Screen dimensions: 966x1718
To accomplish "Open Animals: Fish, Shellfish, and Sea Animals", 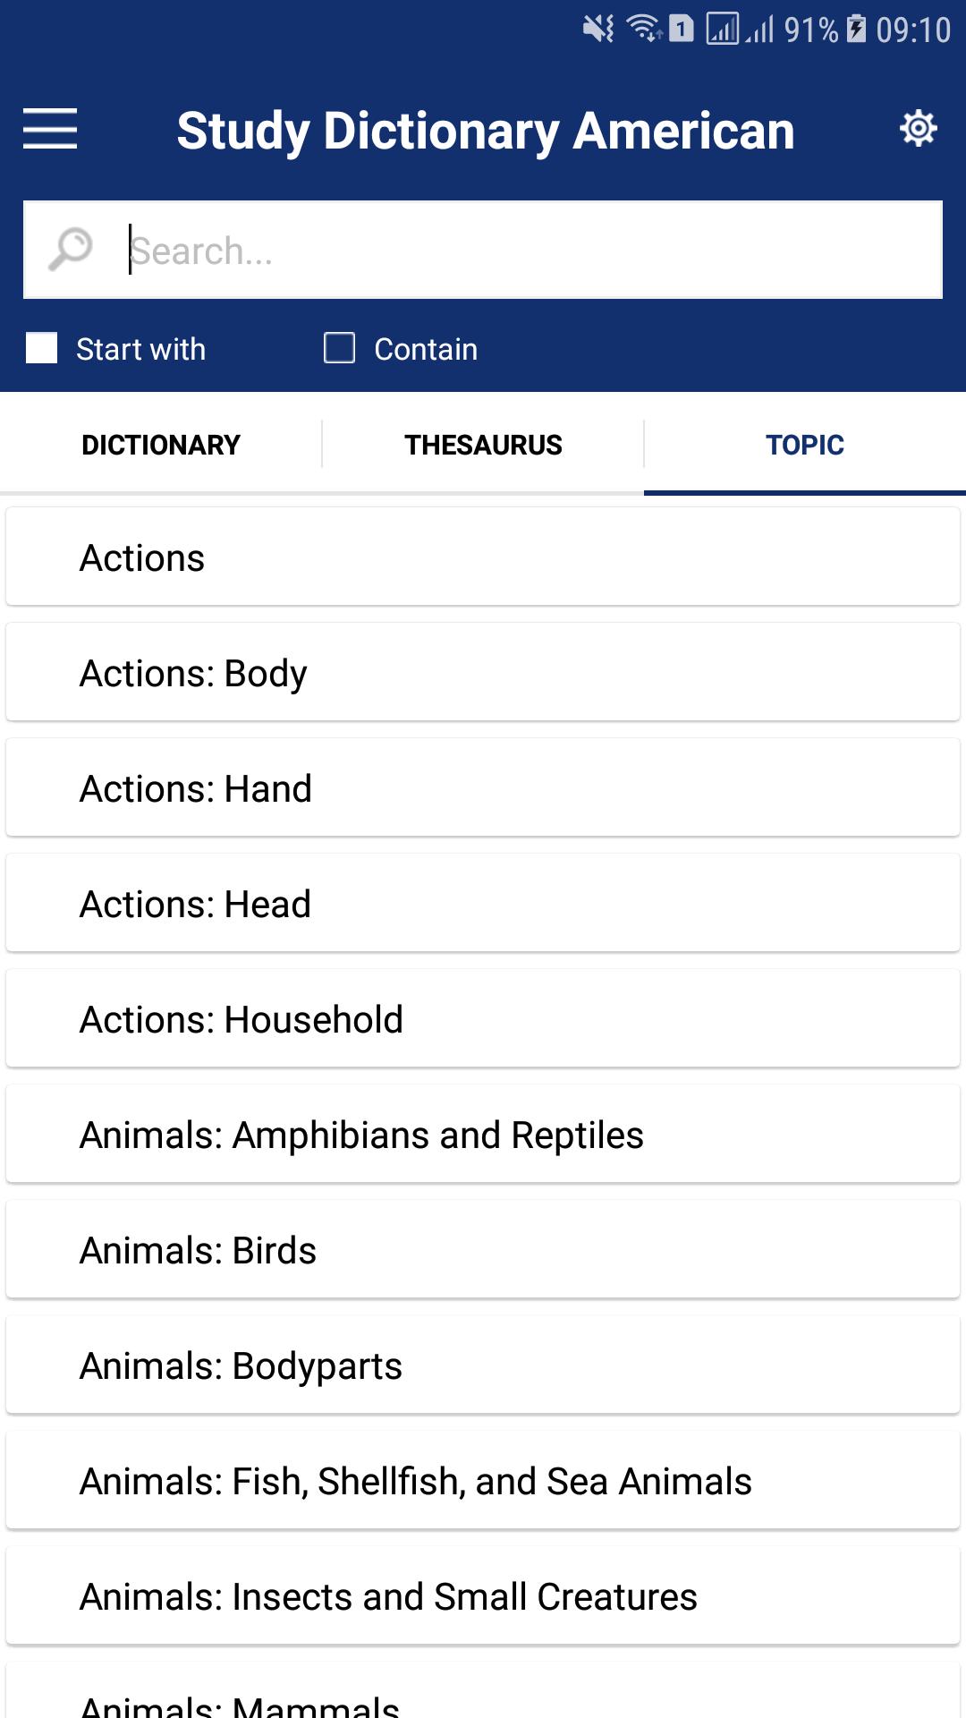I will click(x=483, y=1480).
